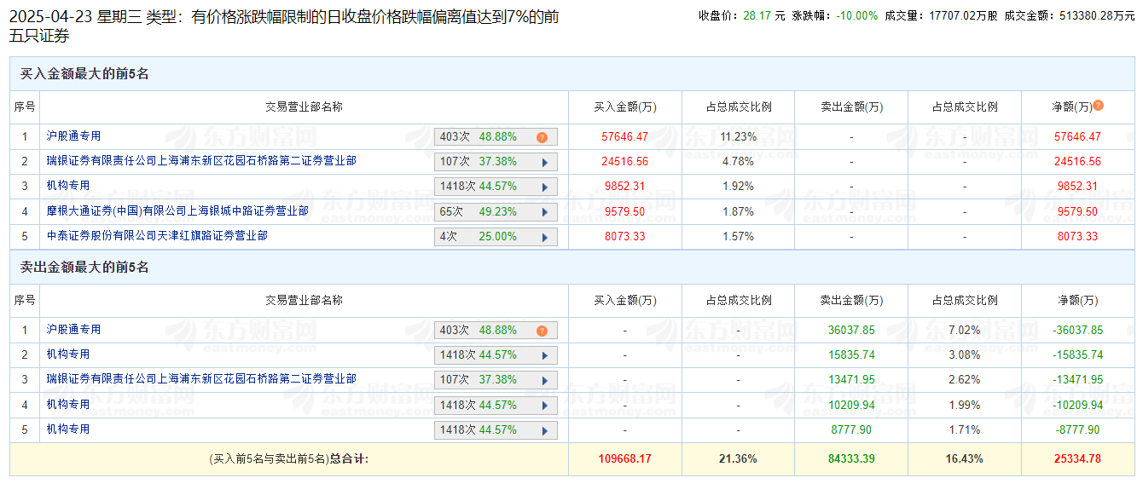
Task: Expand arrow for 机构专用 row selling 10209.94
Action: [544, 406]
